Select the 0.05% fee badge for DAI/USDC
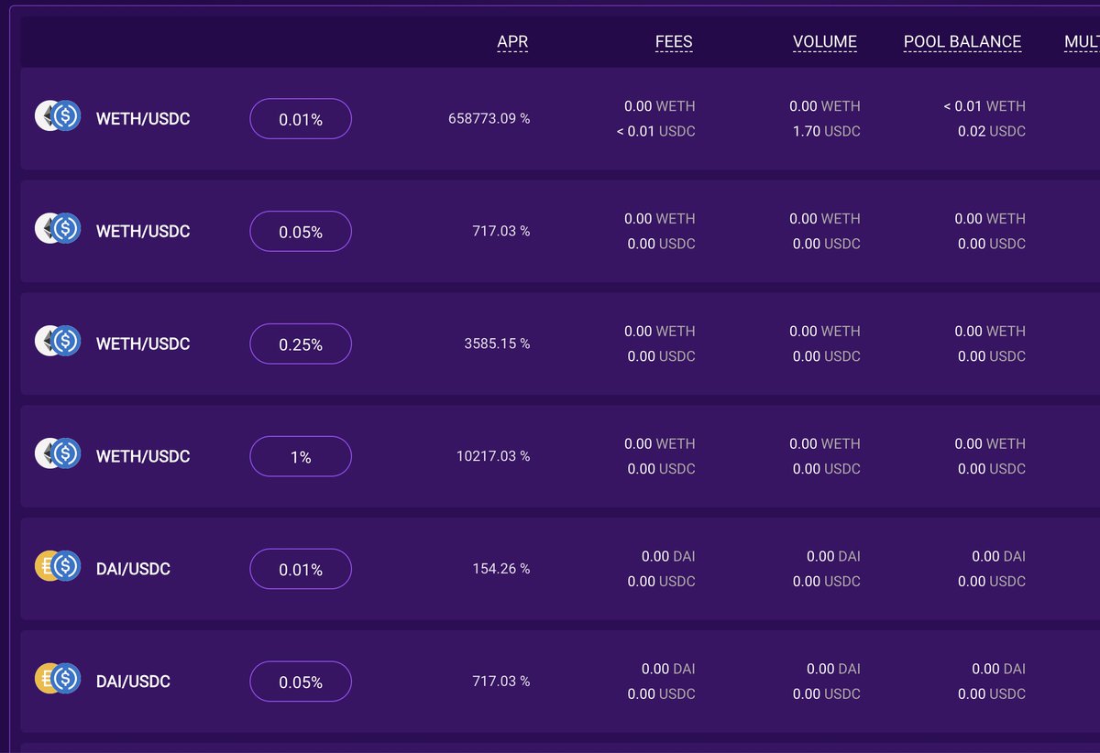This screenshot has width=1100, height=753. point(301,682)
